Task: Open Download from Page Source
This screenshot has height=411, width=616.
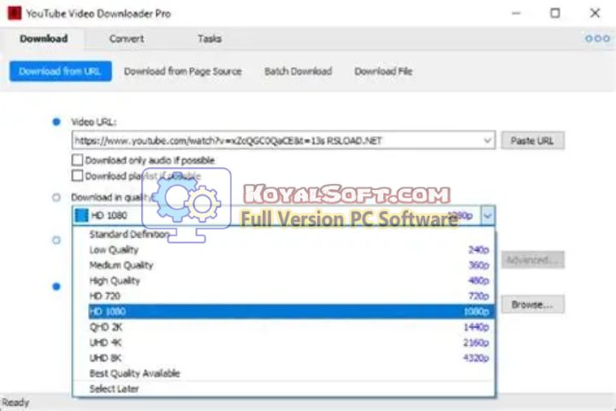Action: [183, 71]
